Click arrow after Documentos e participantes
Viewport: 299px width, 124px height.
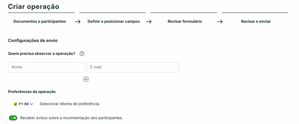pos(77,21)
